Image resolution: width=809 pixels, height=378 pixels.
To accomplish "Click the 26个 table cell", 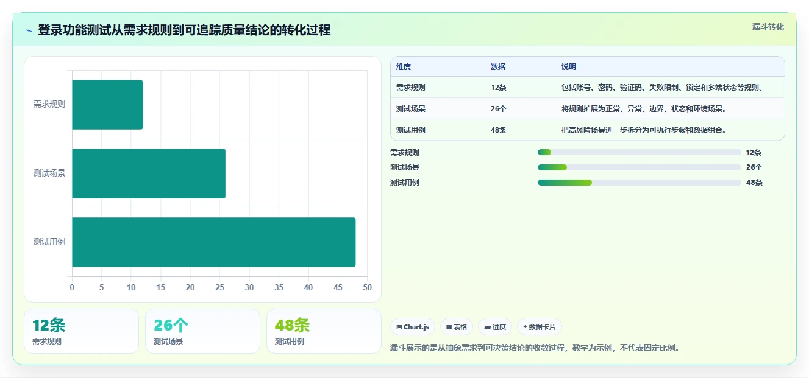I will click(x=499, y=109).
